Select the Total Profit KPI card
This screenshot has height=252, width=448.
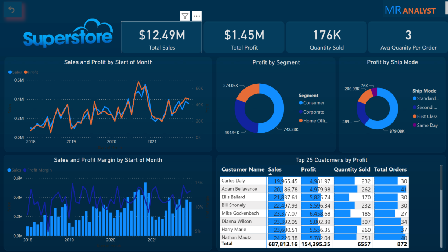pos(244,37)
